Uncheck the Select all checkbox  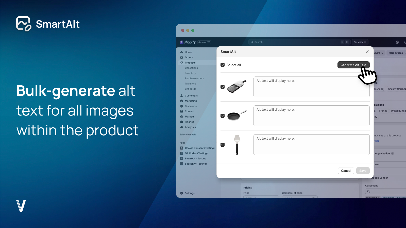[223, 65]
